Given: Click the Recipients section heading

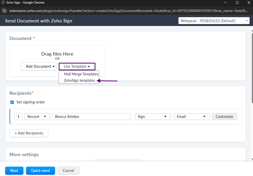Looking at the screenshot, I should 20,93.
